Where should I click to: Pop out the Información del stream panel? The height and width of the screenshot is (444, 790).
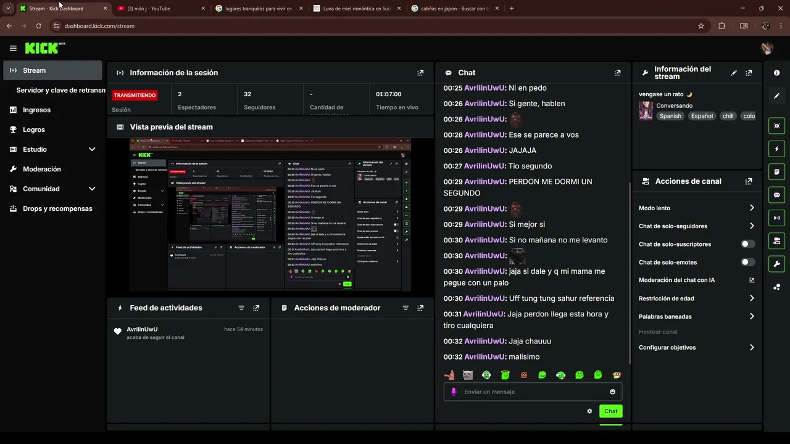click(x=749, y=73)
